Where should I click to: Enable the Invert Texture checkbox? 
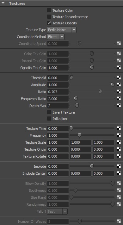[x=49, y=112]
